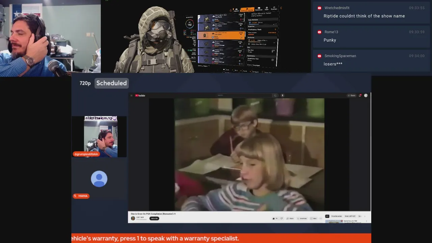Select the orange highlighted mask item

click(x=221, y=35)
